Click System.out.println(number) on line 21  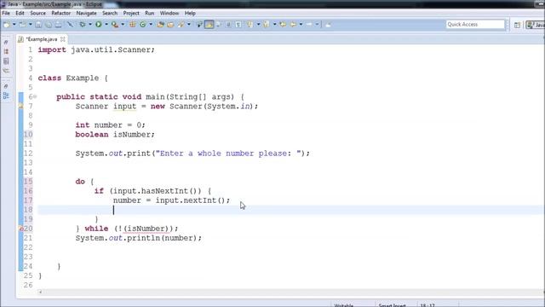138,238
